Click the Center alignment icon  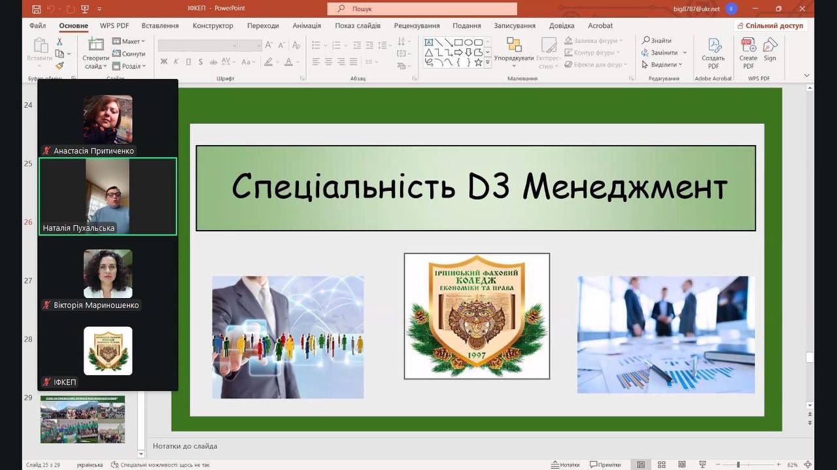(329, 62)
